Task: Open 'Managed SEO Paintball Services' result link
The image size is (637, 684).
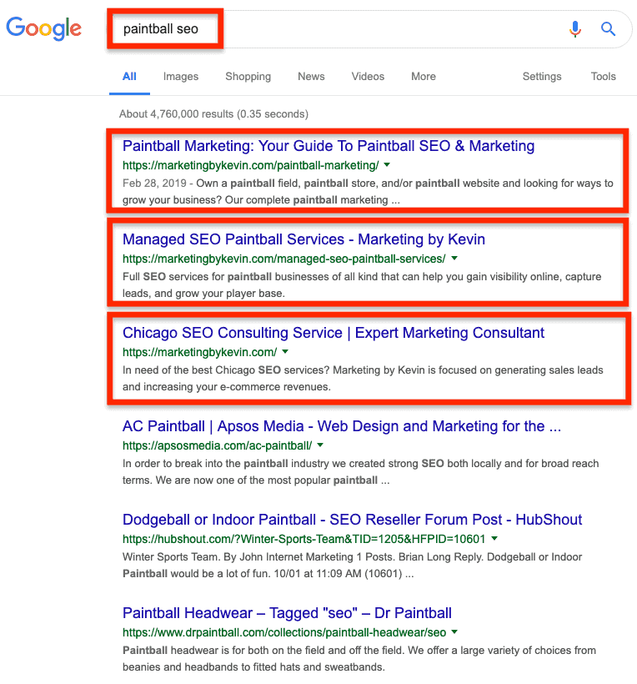Action: (303, 239)
